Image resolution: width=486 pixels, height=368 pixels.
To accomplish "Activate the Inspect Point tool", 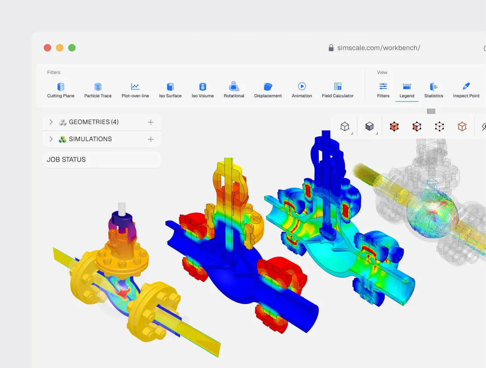I will point(466,90).
